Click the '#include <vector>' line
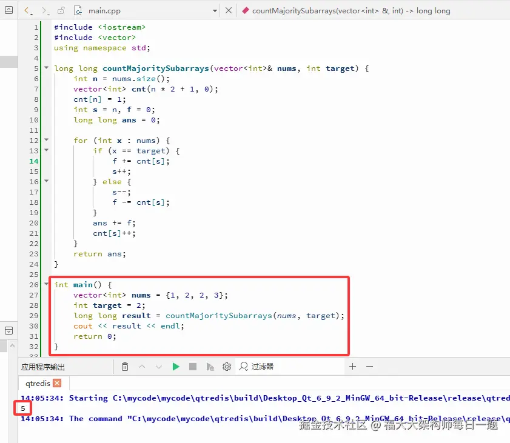 pos(95,38)
